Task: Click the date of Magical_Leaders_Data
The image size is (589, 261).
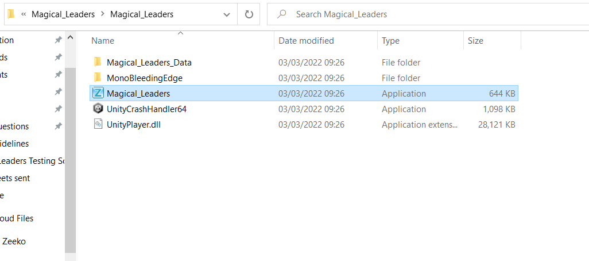Action: 311,63
